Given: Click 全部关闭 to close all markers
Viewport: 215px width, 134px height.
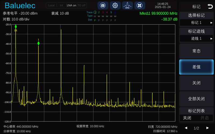Looking at the screenshot, I should 196,99.
